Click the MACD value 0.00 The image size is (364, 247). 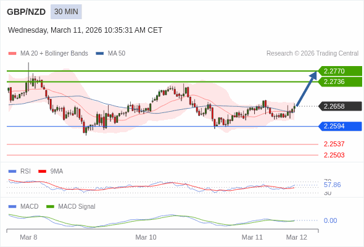[330, 220]
